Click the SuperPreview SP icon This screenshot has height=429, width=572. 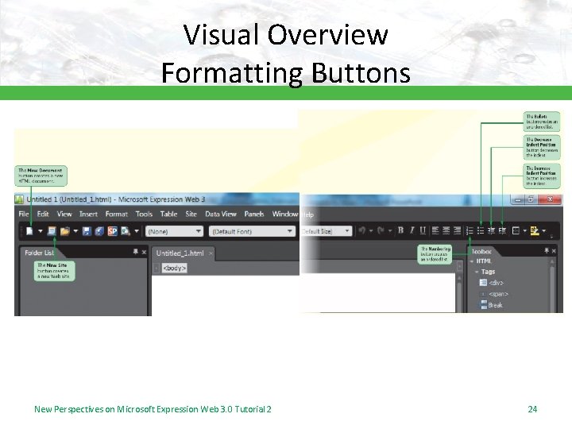point(112,231)
